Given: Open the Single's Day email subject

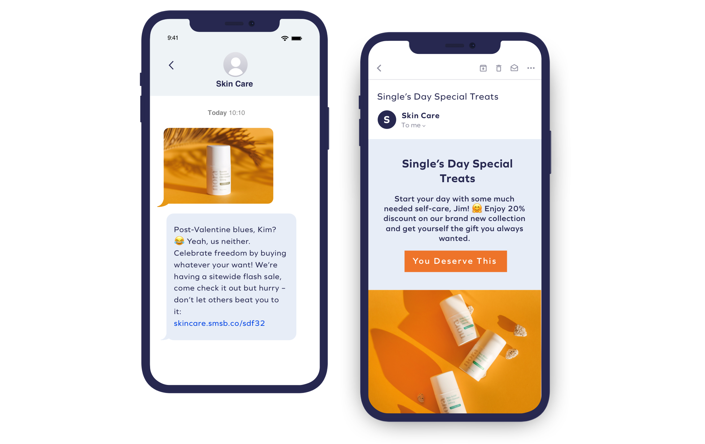Looking at the screenshot, I should tap(438, 96).
